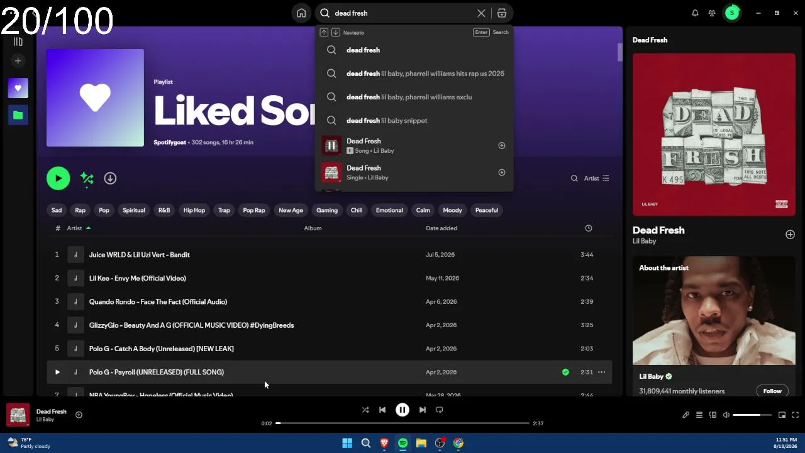
Task: Open more options for Polo G - Payroll
Action: click(602, 372)
